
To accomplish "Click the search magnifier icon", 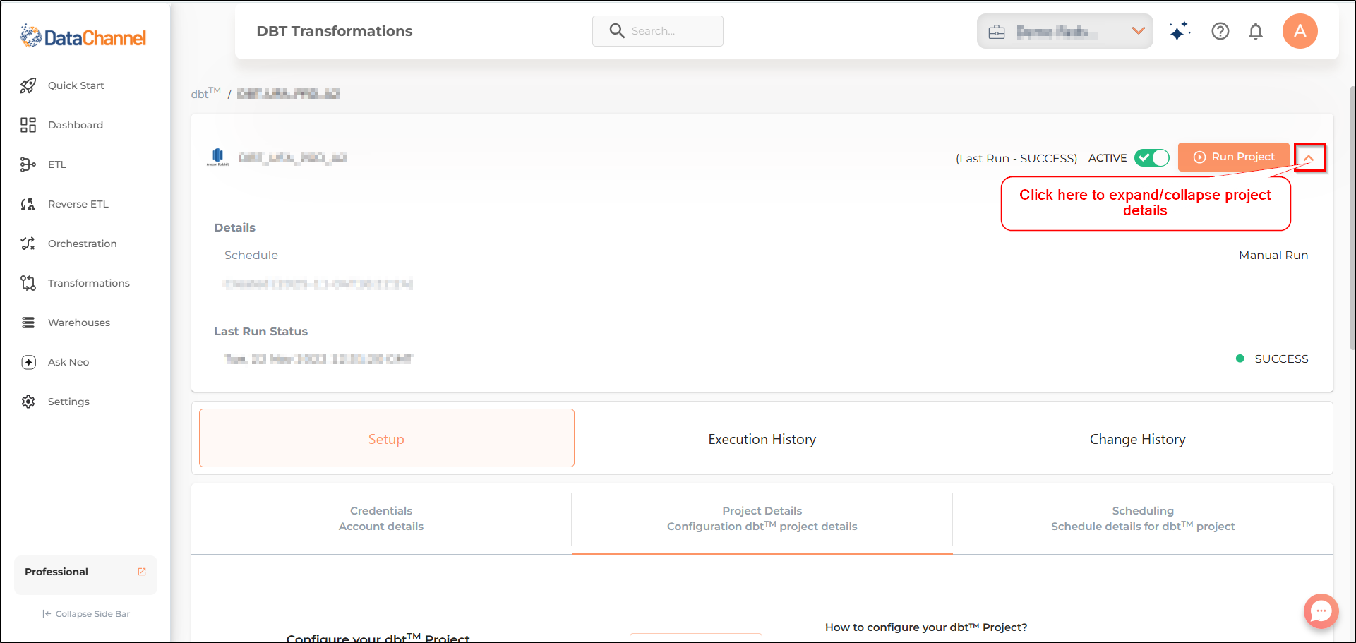I will 617,31.
